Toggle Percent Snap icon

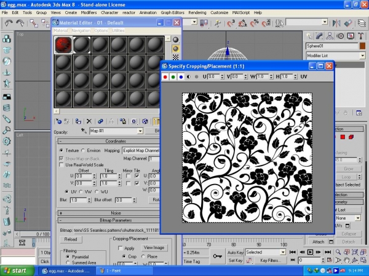coord(254,23)
